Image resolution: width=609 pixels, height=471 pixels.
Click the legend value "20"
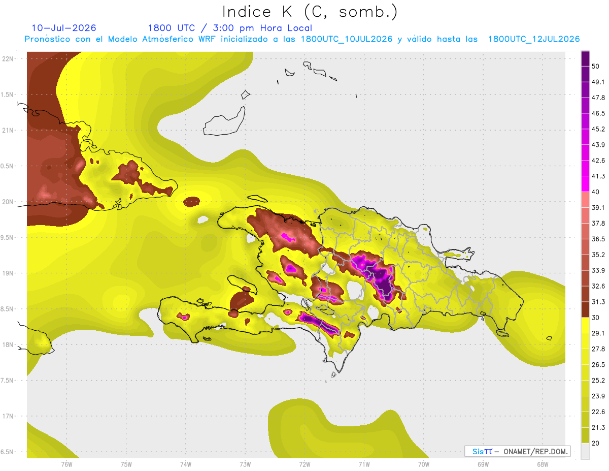pos(596,443)
